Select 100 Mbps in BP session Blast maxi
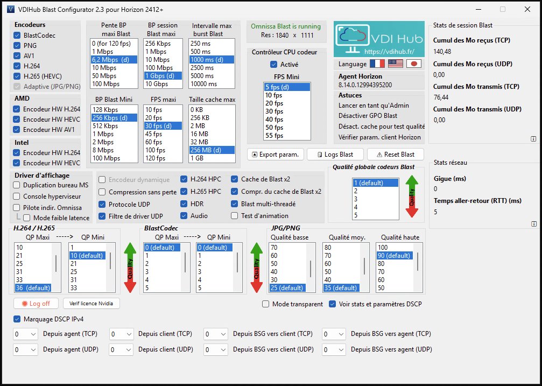542x386 pixels. coord(163,68)
